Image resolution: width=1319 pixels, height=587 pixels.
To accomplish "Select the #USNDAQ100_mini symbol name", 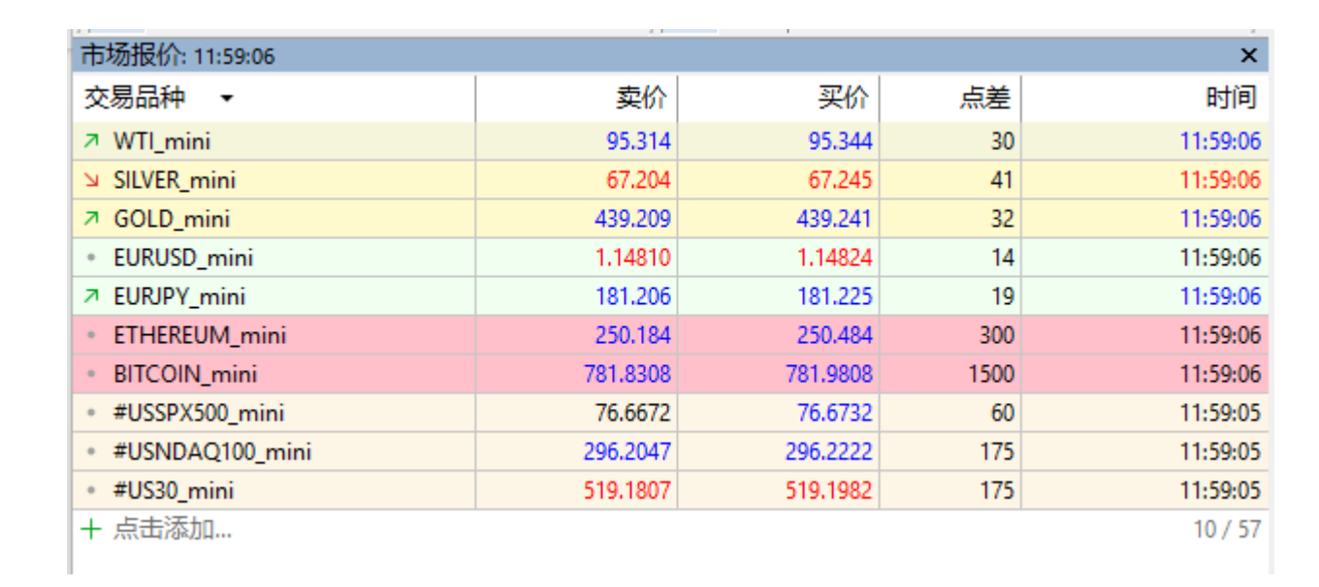I will (x=212, y=451).
